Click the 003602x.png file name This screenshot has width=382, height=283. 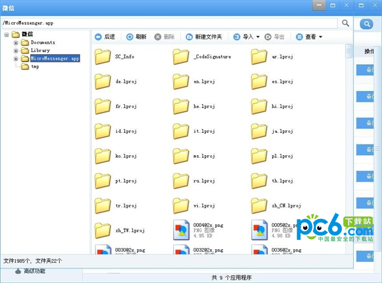click(x=286, y=250)
